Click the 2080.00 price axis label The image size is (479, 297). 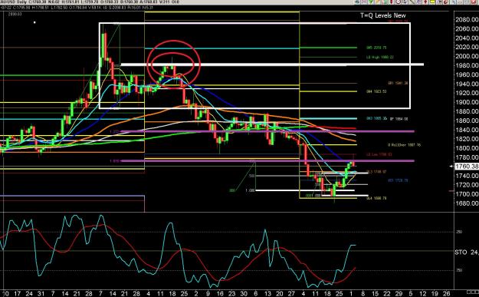click(x=467, y=20)
